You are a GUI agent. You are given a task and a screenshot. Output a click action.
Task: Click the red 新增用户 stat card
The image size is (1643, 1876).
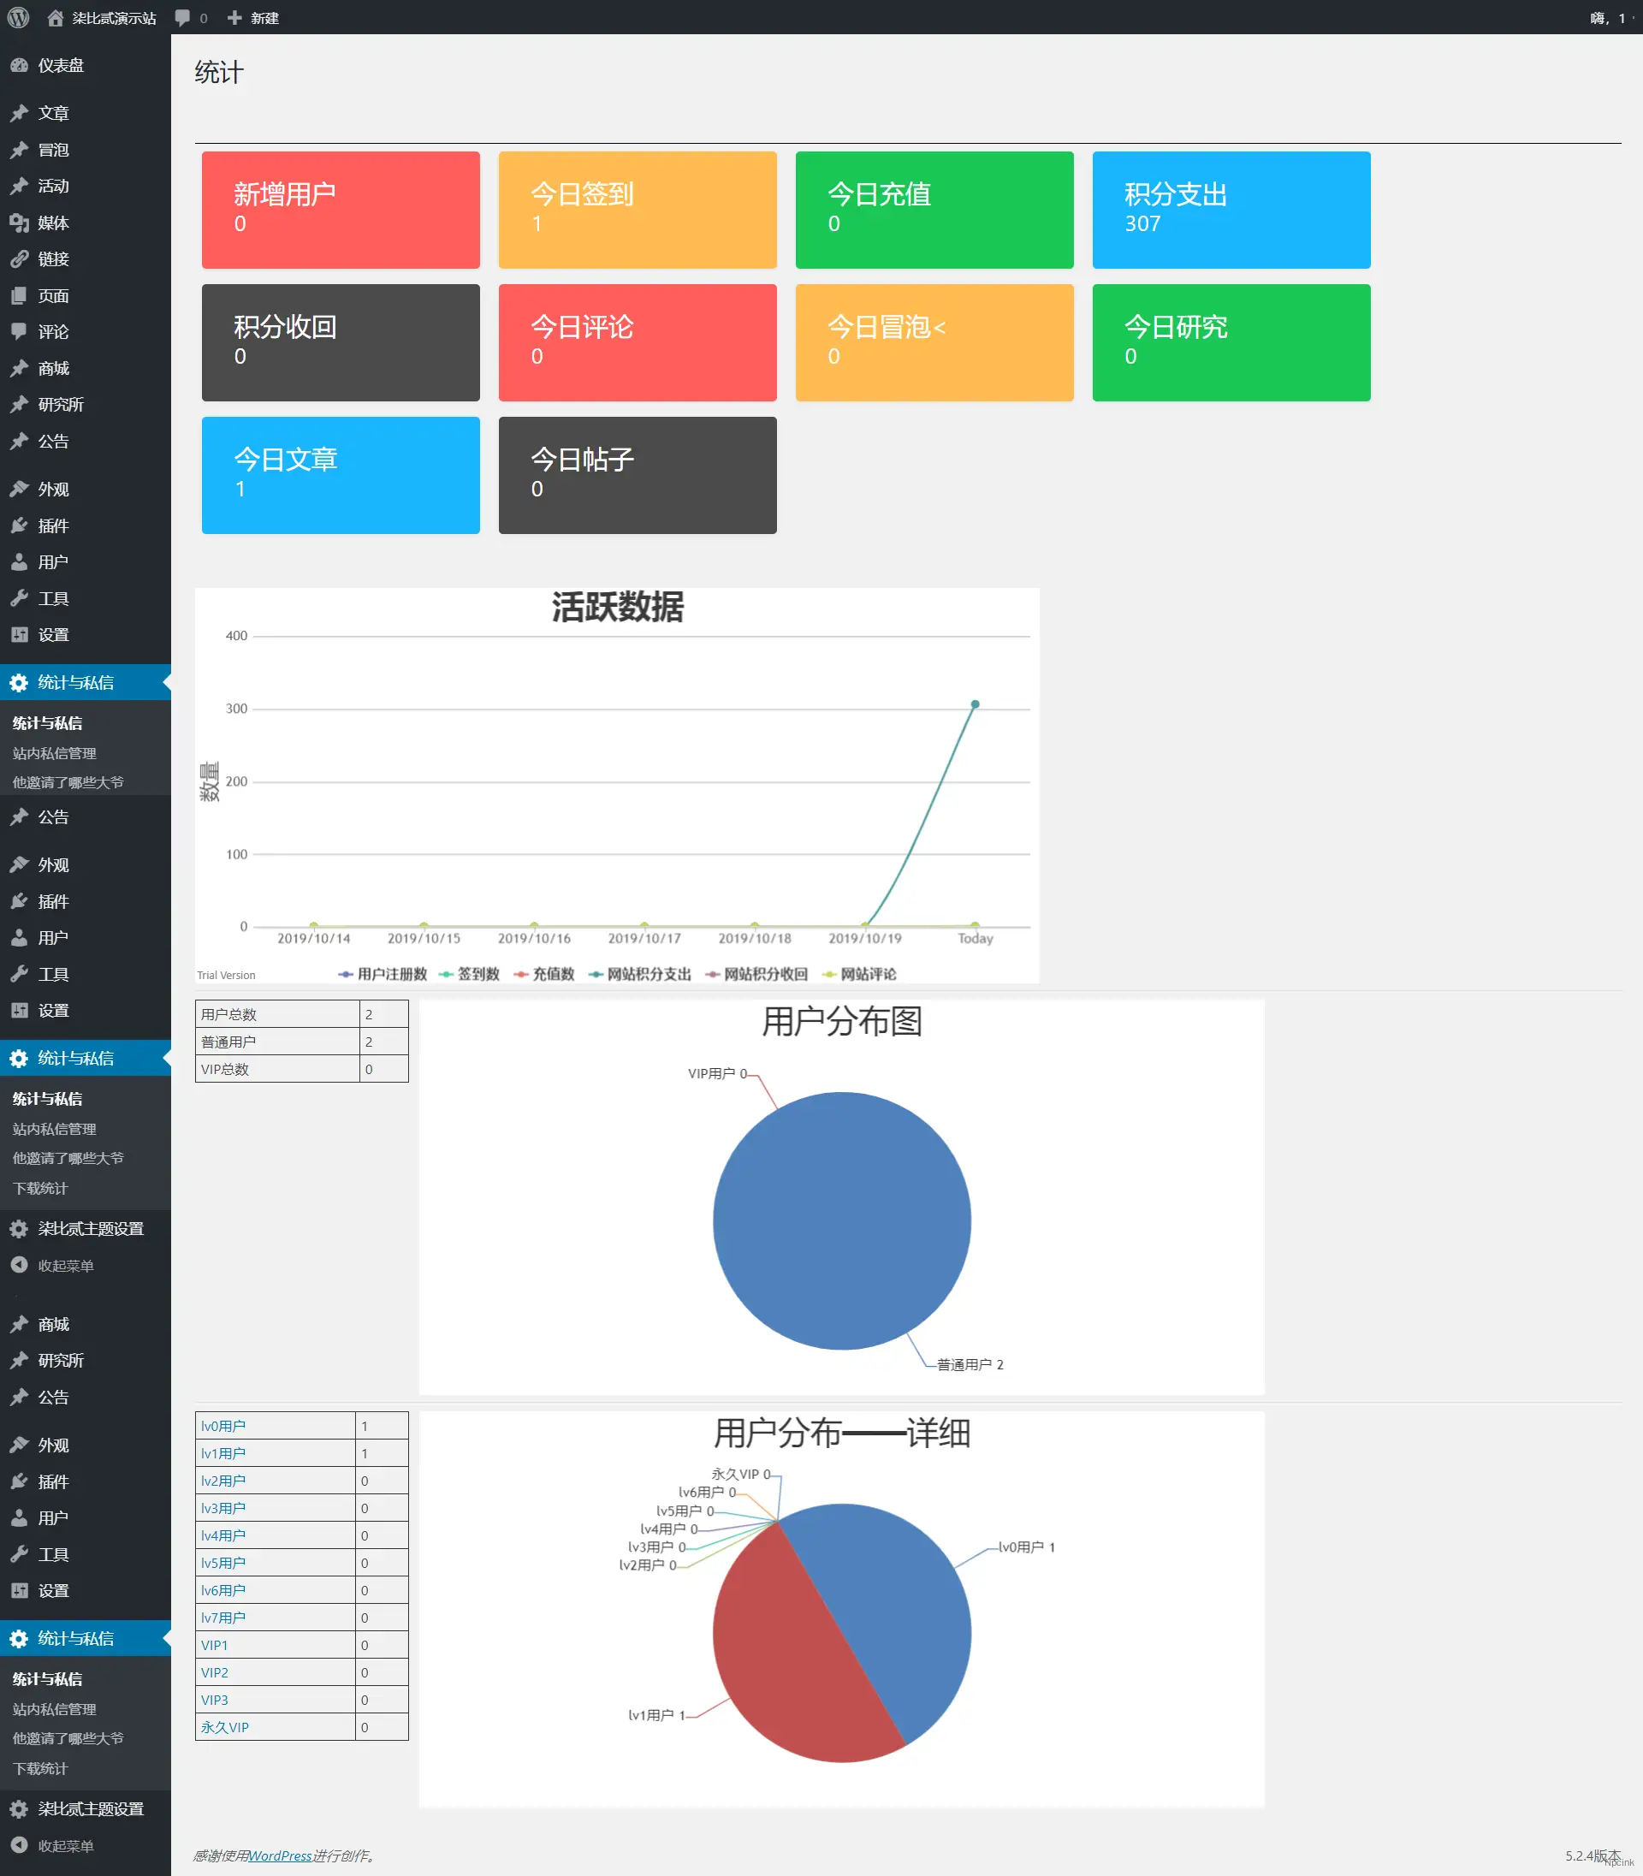pyautogui.click(x=341, y=210)
